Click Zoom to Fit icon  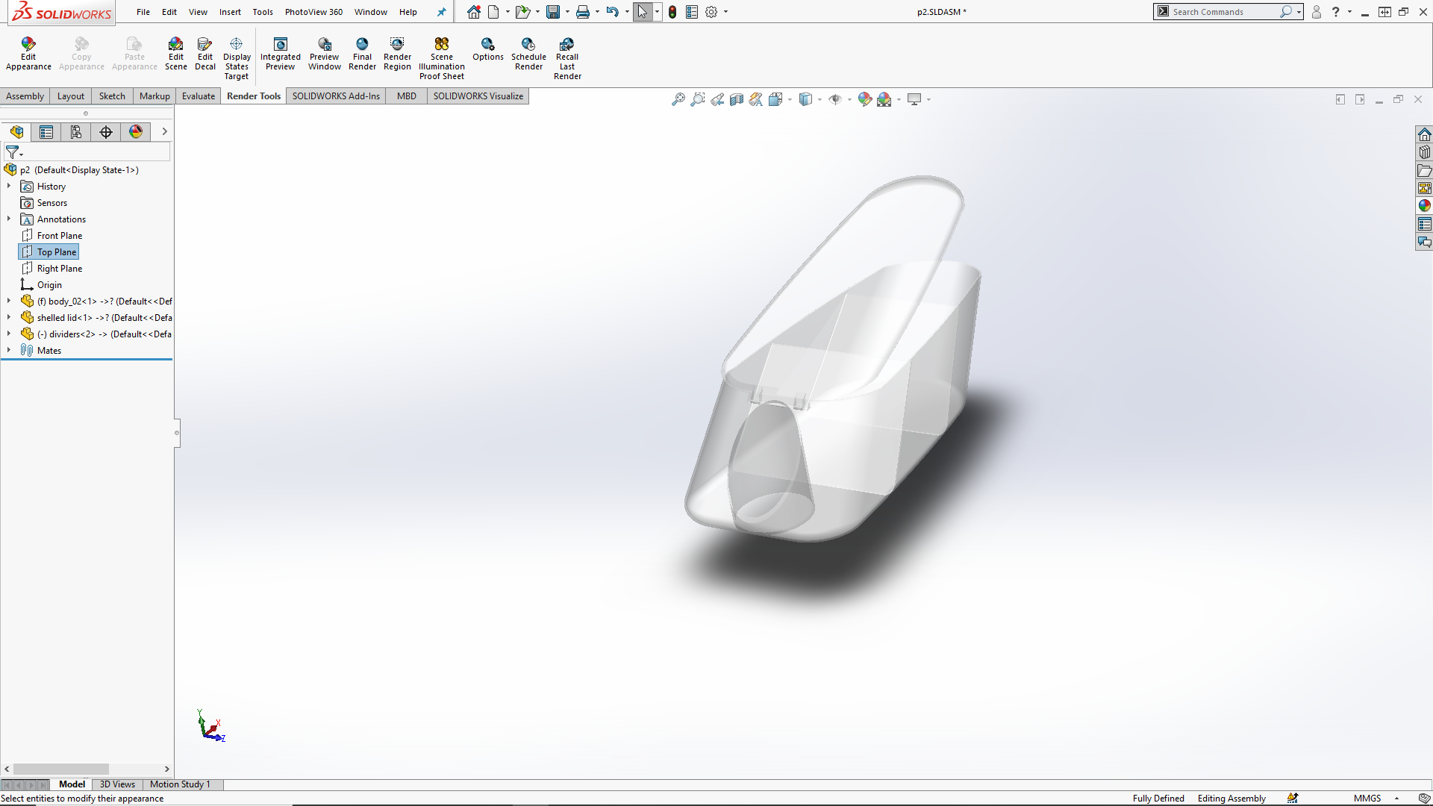pyautogui.click(x=678, y=99)
